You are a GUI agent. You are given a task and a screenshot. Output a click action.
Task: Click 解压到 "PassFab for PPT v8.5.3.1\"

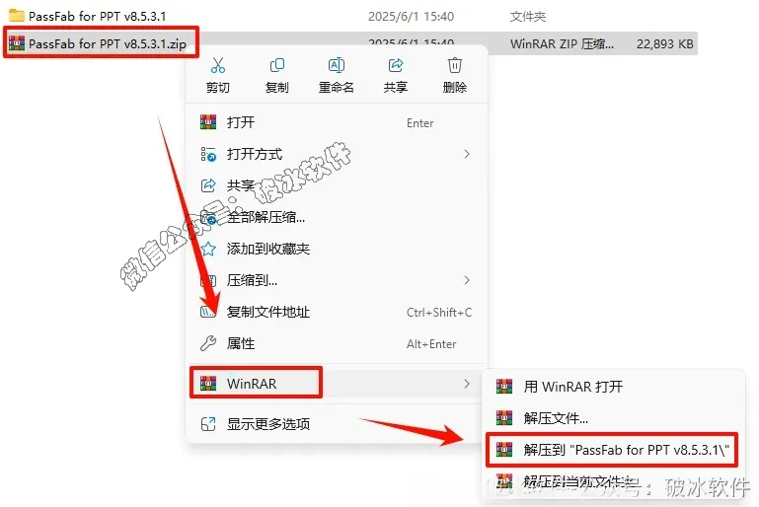pos(614,450)
